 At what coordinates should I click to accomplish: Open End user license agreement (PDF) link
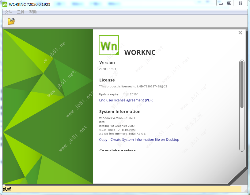(126, 100)
